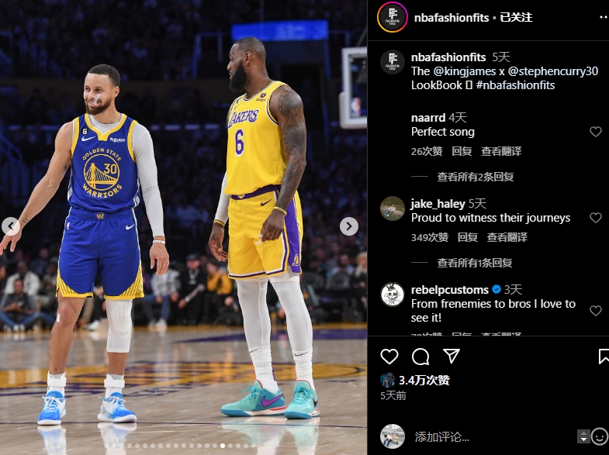Go to next photo arrow
Screen dimensions: 609x455
(x=349, y=226)
